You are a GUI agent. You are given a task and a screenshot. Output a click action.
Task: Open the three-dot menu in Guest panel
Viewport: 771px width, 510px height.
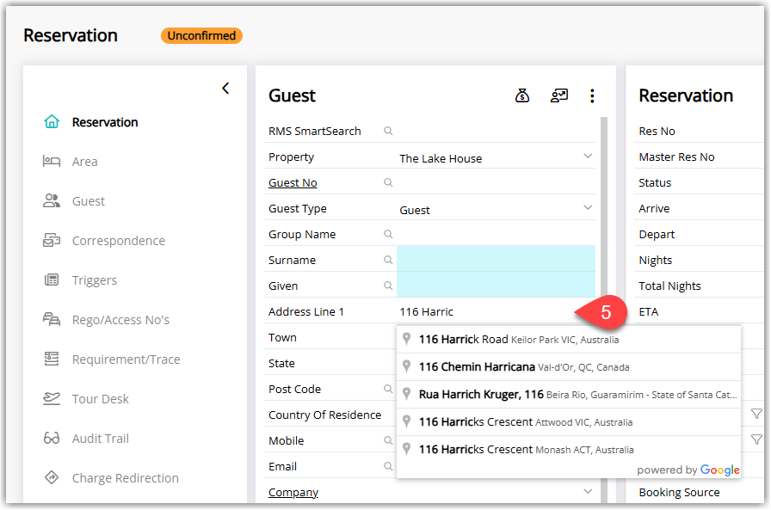tap(592, 95)
